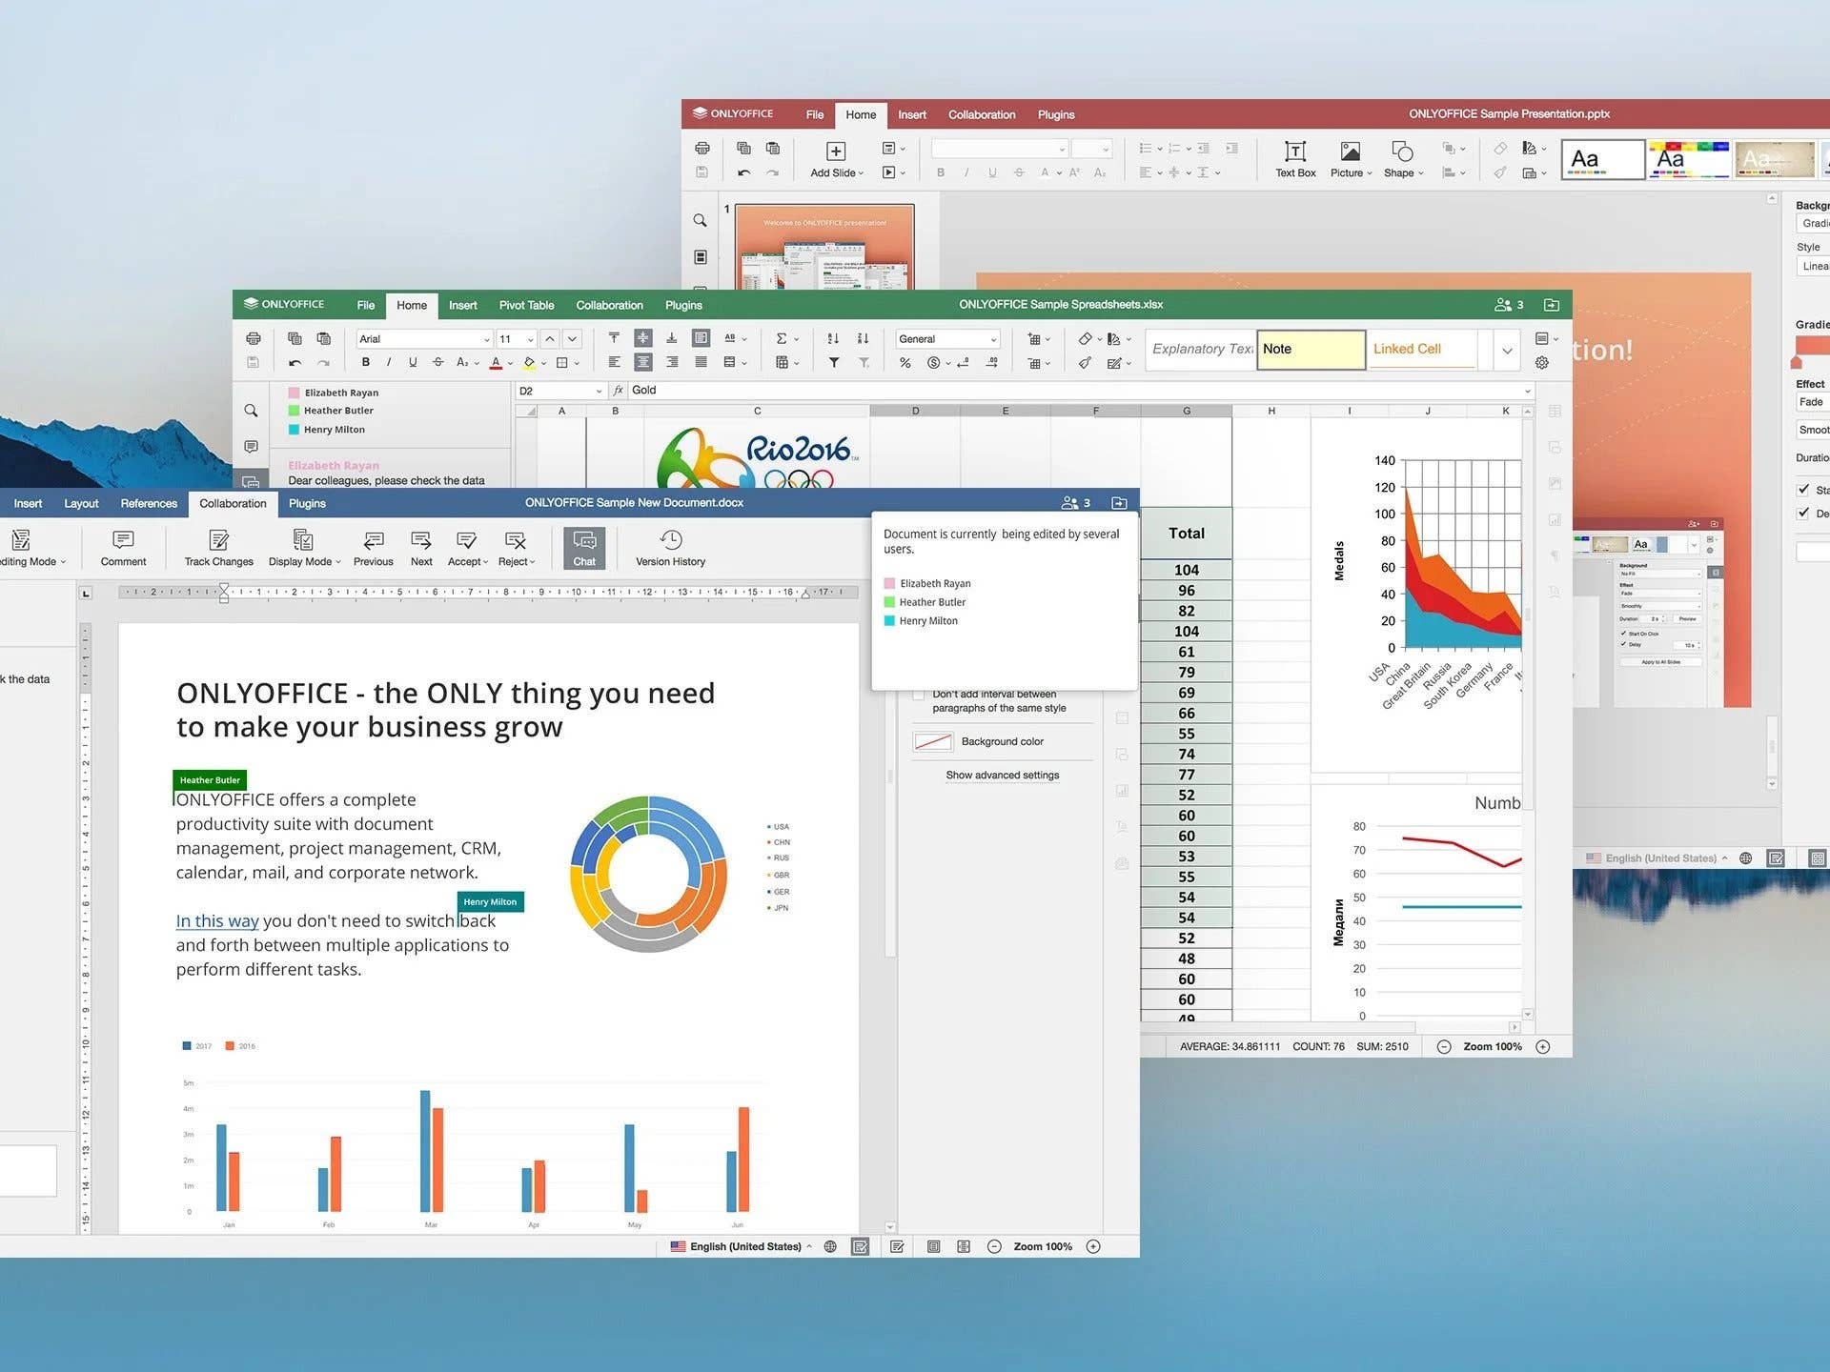Click the Add Slide icon

coord(835,151)
